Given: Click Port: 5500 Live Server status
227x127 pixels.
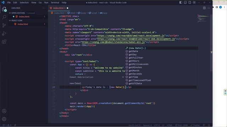Looking at the screenshot, I should pyautogui.click(x=181, y=125).
